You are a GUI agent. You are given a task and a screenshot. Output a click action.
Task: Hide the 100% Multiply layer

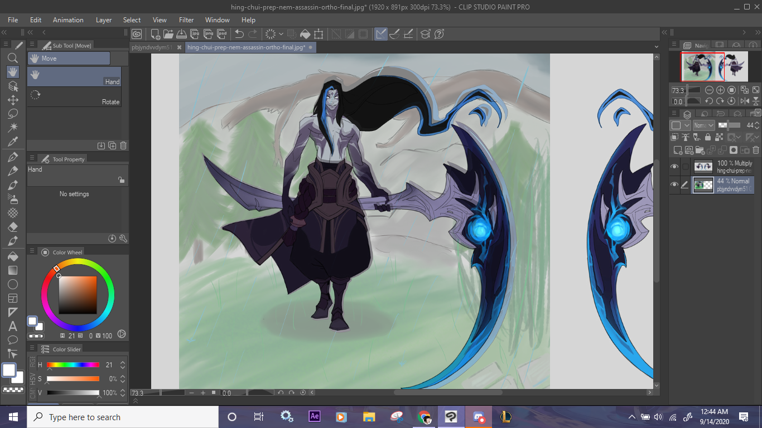[x=674, y=167]
